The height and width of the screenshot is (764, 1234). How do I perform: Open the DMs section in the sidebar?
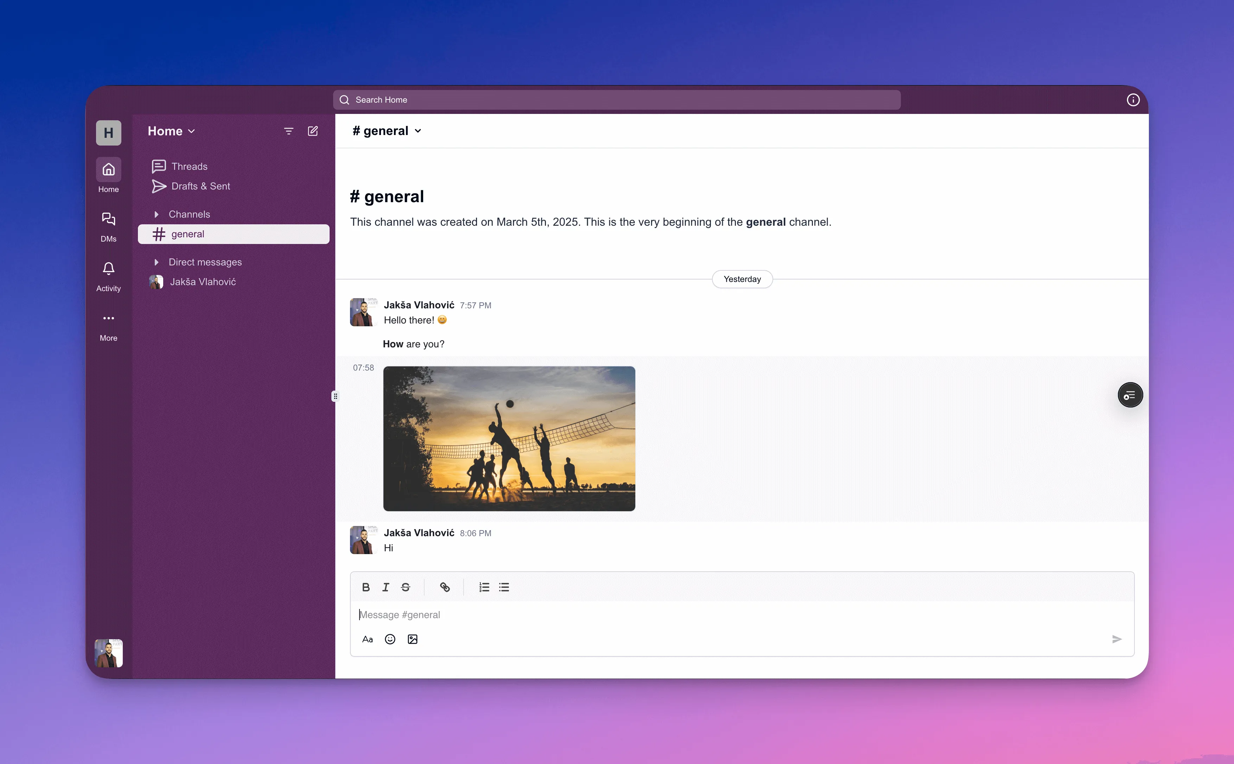(x=108, y=225)
